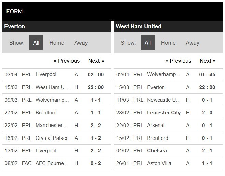Filter West Ham United by Away

tap(193, 43)
